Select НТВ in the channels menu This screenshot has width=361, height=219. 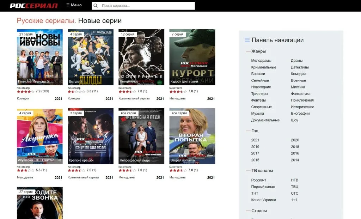tap(294, 180)
